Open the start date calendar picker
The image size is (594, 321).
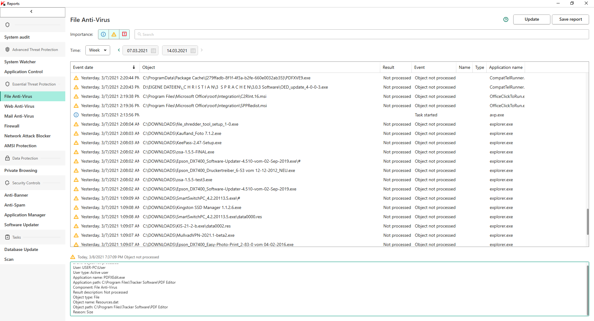pos(153,51)
